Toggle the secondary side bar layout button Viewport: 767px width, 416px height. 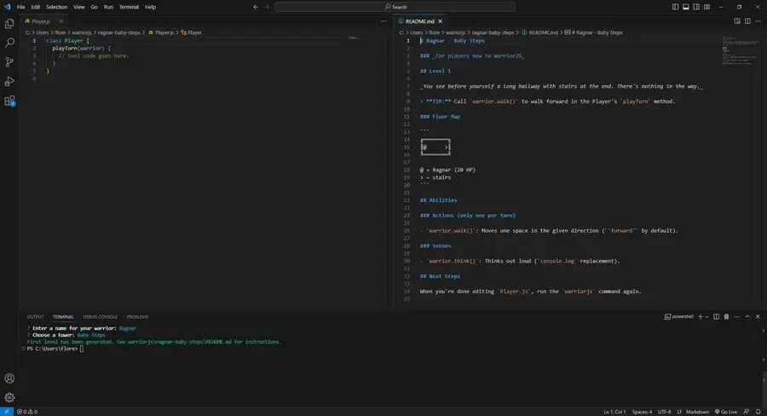click(695, 7)
